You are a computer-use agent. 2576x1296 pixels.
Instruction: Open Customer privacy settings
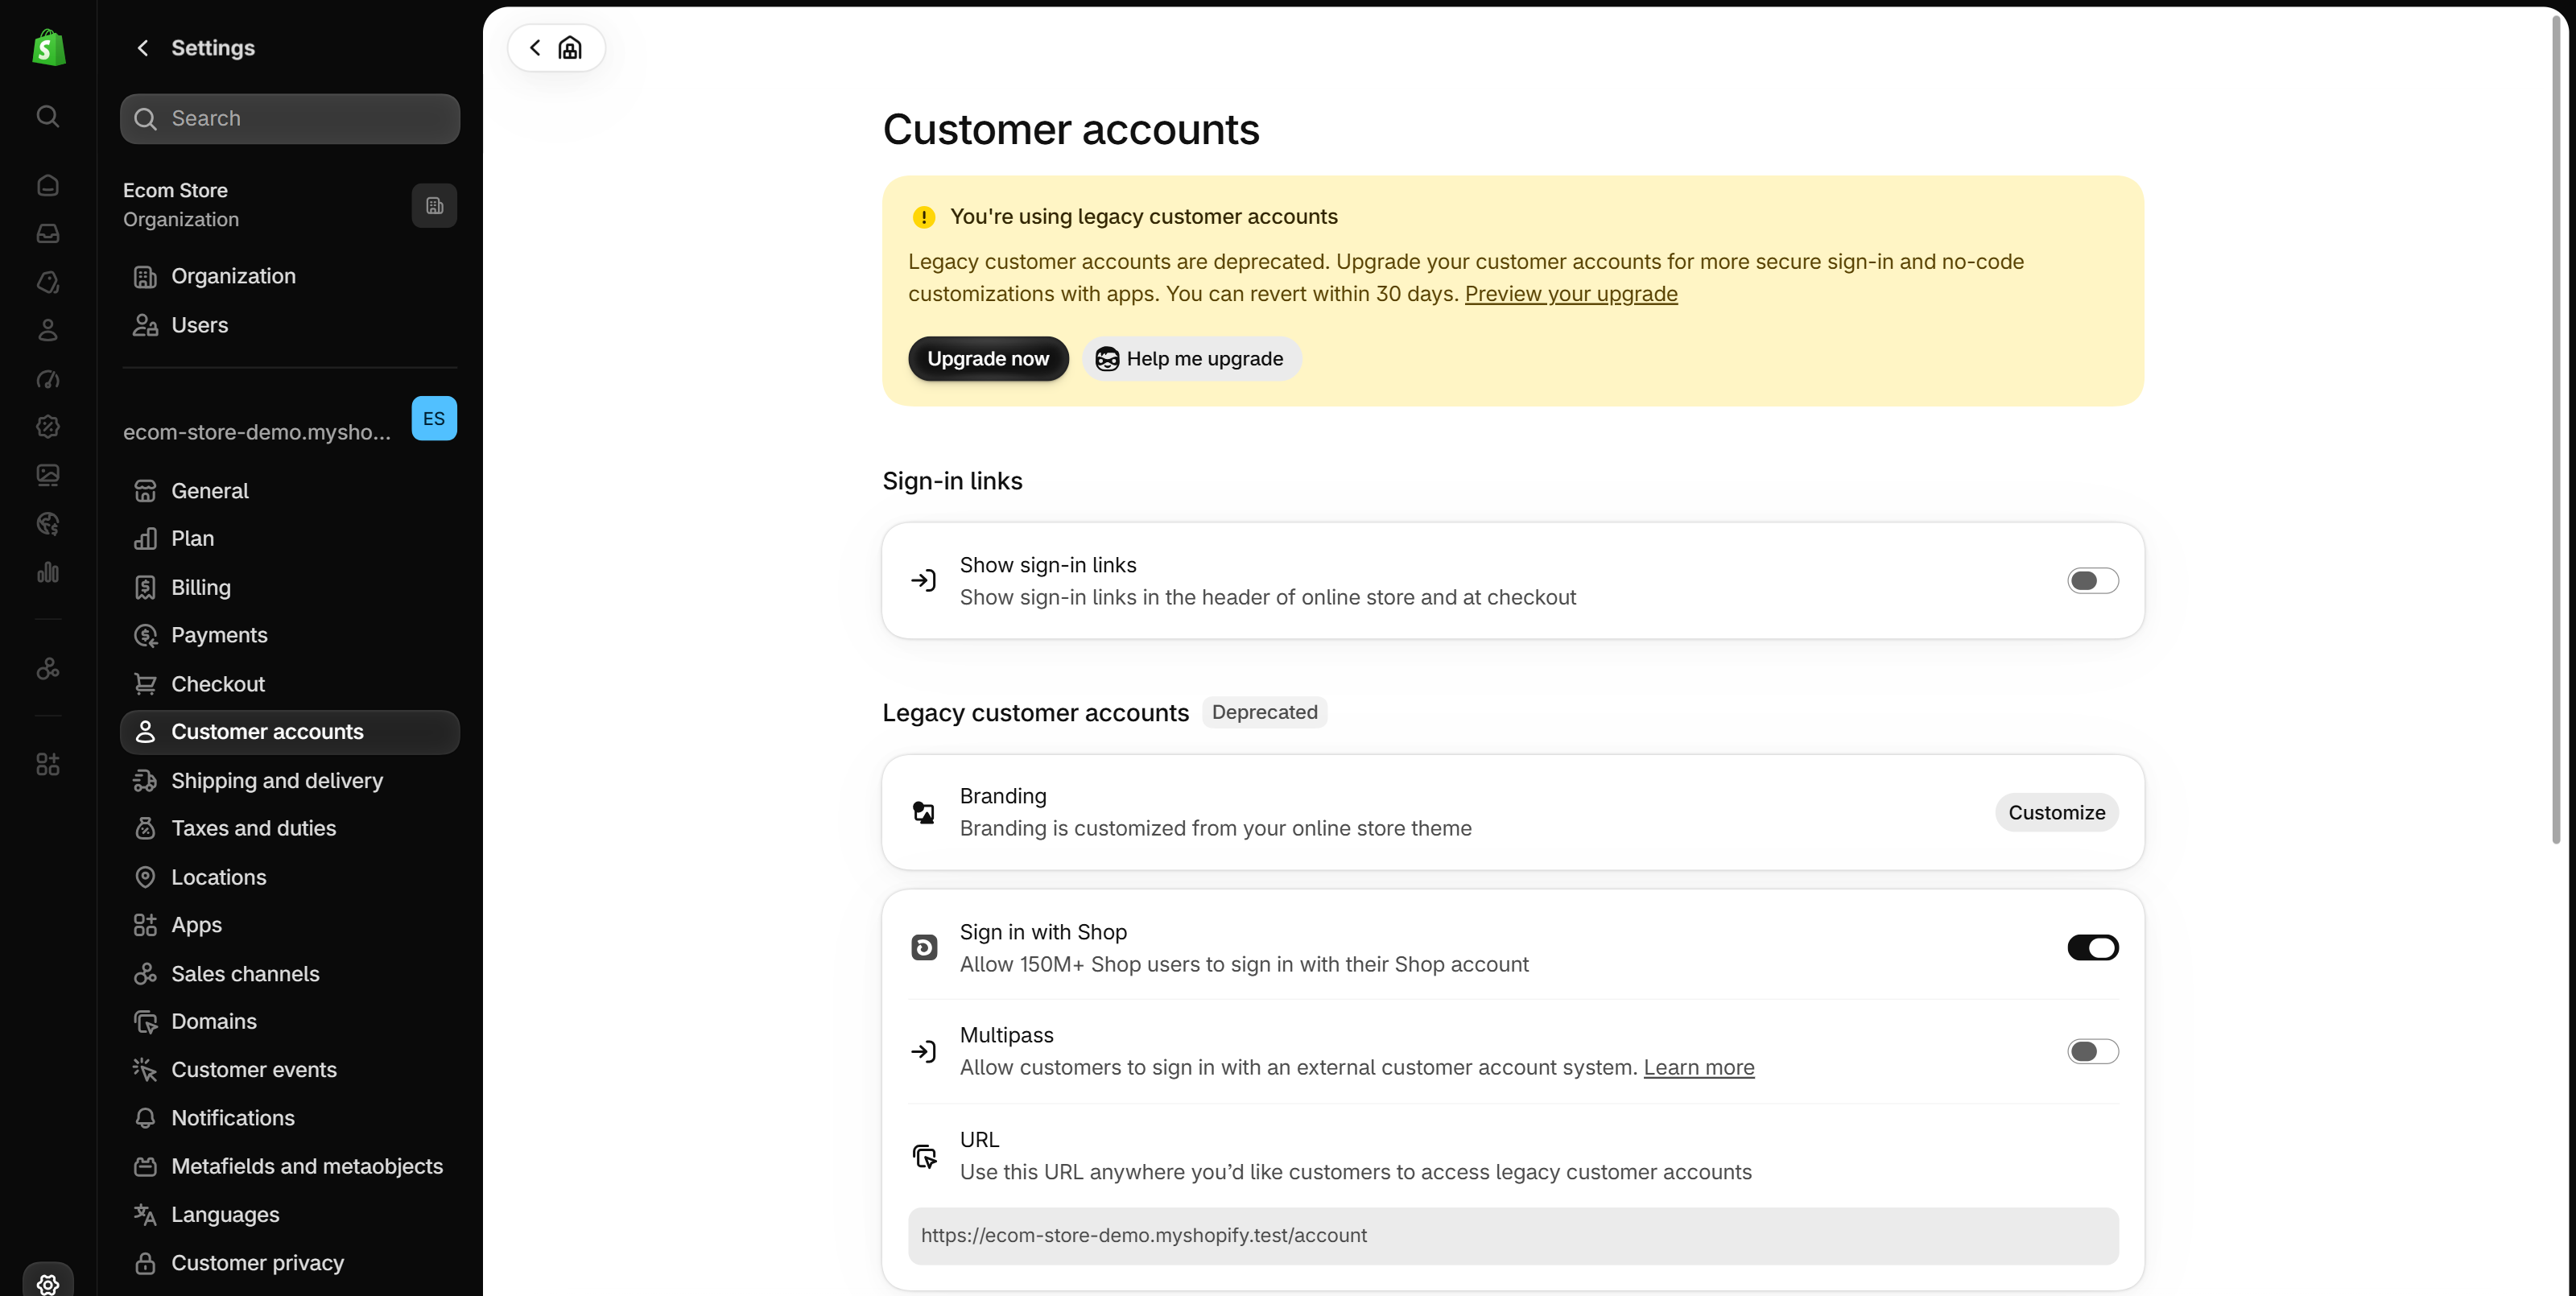(289, 1263)
